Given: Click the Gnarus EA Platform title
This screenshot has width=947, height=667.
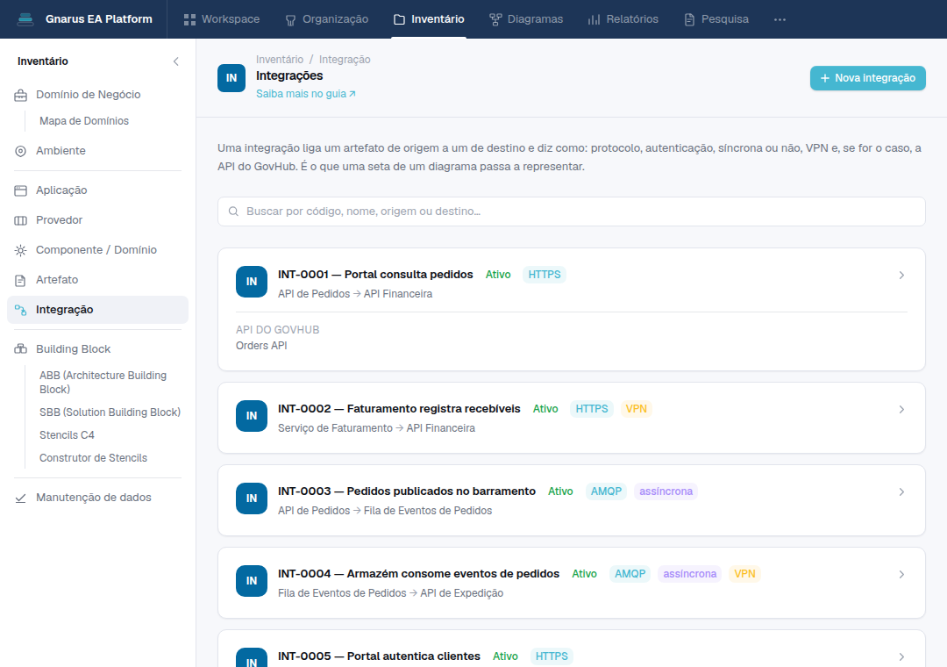Looking at the screenshot, I should pos(99,19).
